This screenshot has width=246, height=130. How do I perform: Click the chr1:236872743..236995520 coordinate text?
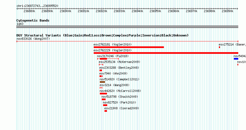click(37, 6)
